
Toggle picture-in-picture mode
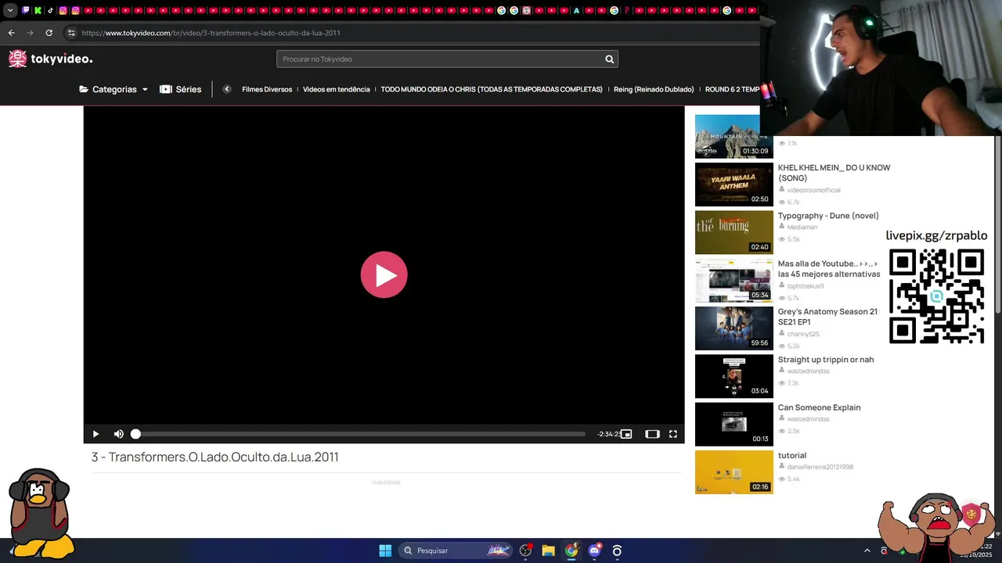tap(626, 434)
